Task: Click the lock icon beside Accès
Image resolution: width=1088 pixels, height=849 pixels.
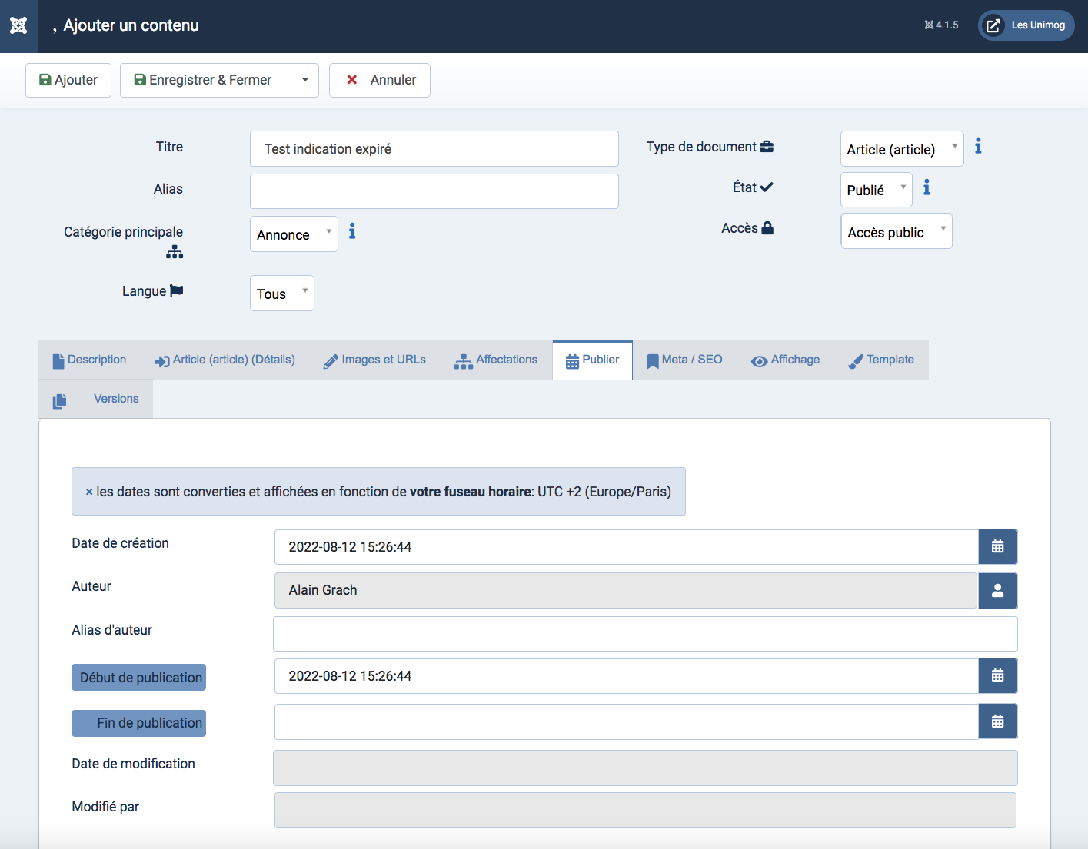Action: (x=767, y=227)
